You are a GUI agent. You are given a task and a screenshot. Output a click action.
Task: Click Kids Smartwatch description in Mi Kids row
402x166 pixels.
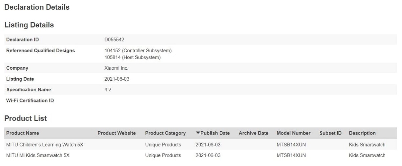pyautogui.click(x=367, y=155)
